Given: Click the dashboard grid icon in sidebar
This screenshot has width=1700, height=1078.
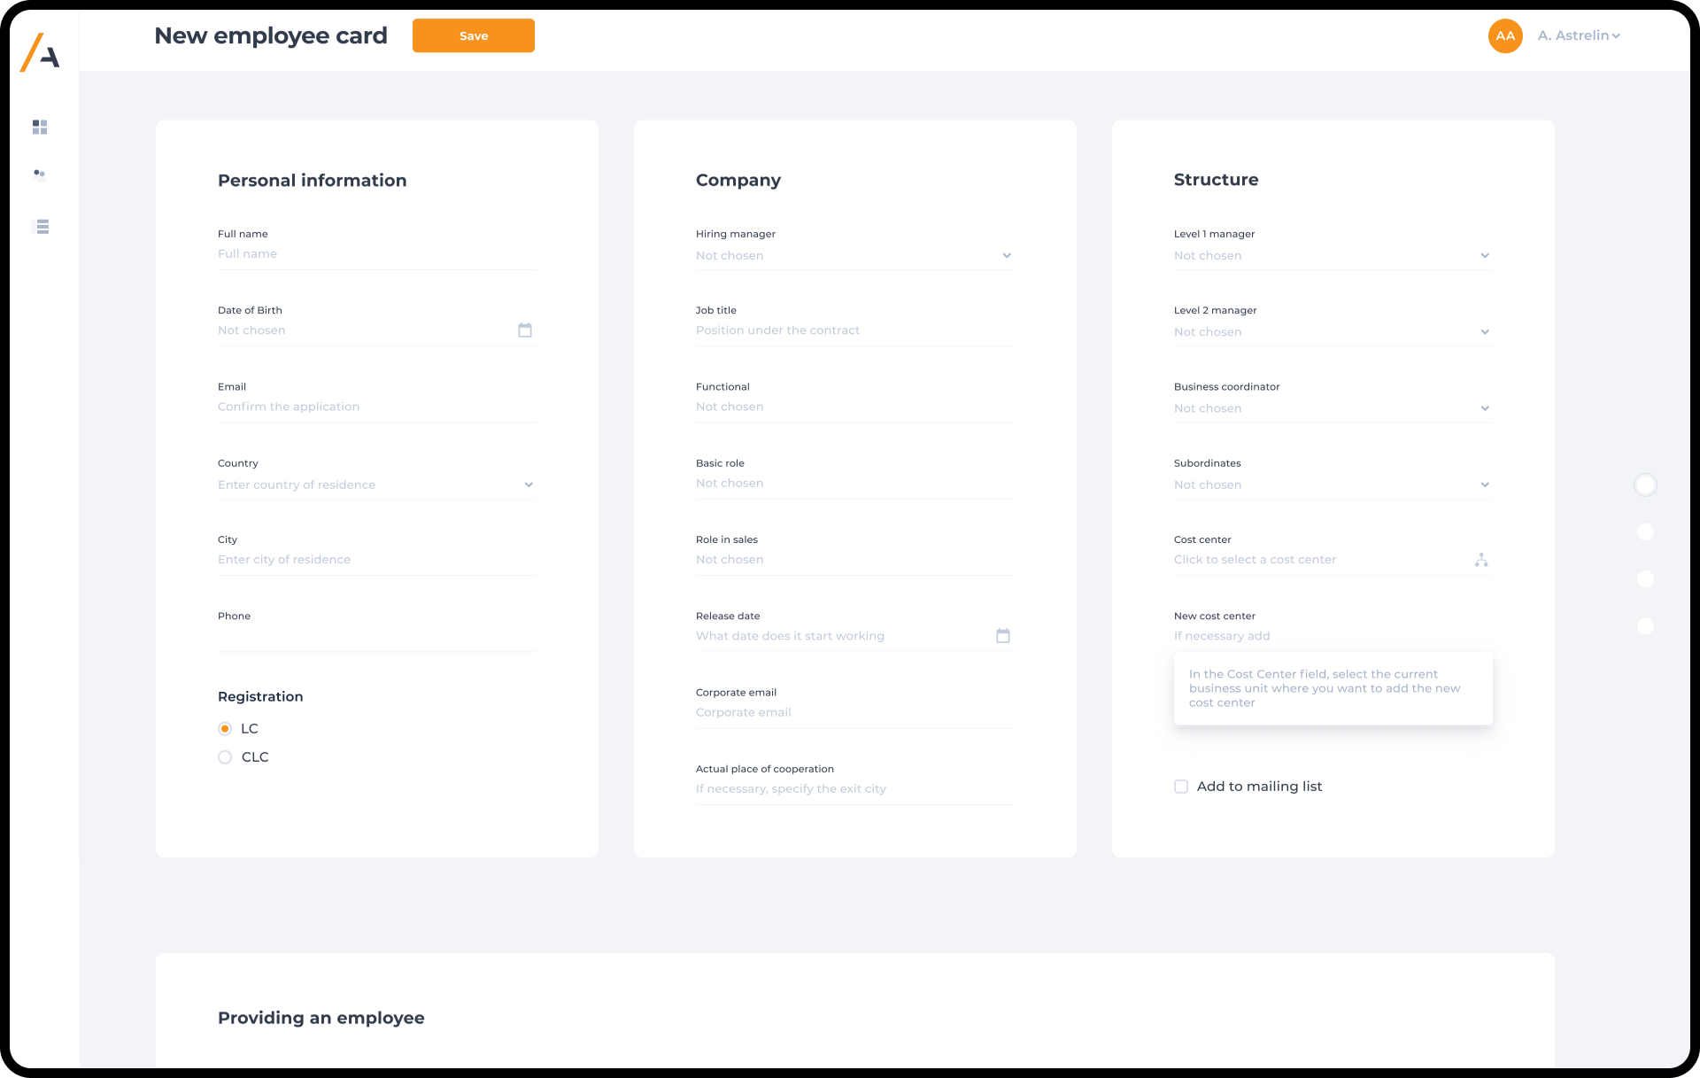Looking at the screenshot, I should pos(40,128).
